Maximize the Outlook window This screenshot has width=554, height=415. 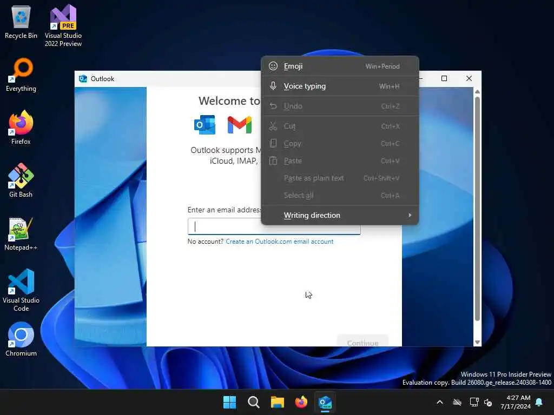point(444,78)
